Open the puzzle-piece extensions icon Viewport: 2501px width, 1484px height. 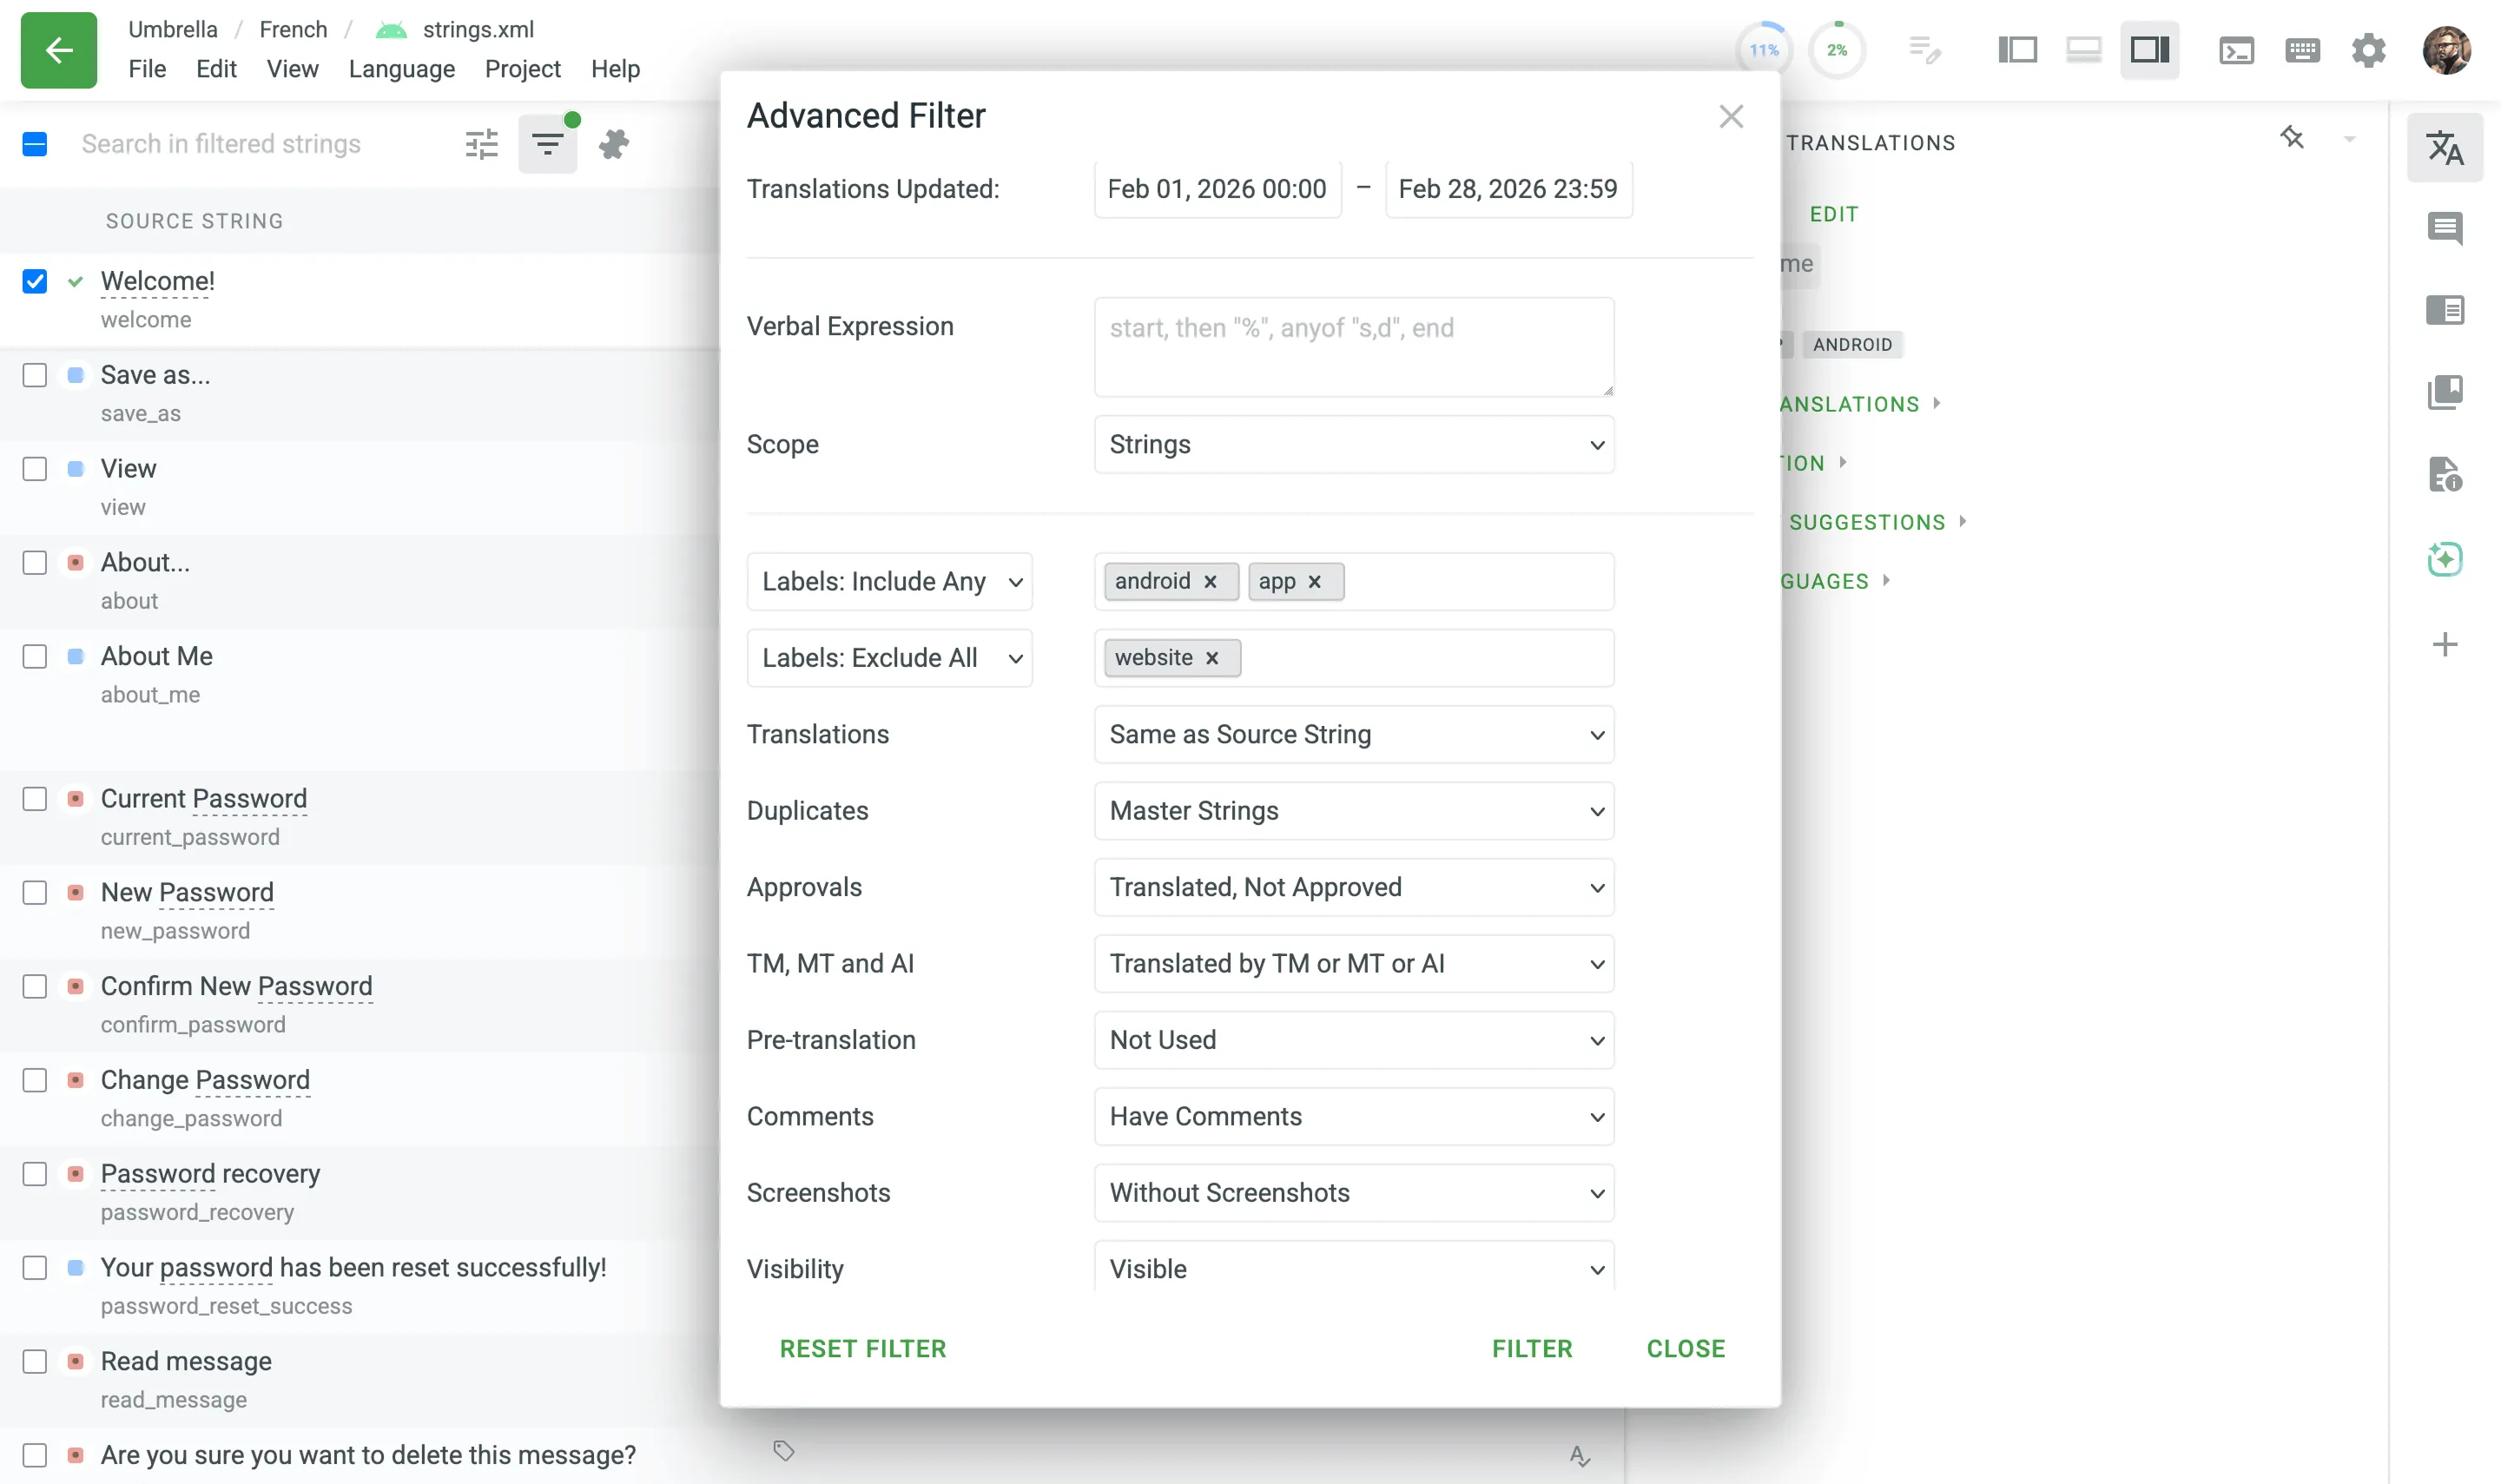coord(613,144)
